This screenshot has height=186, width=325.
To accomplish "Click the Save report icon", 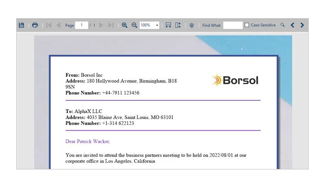I will click(x=22, y=25).
